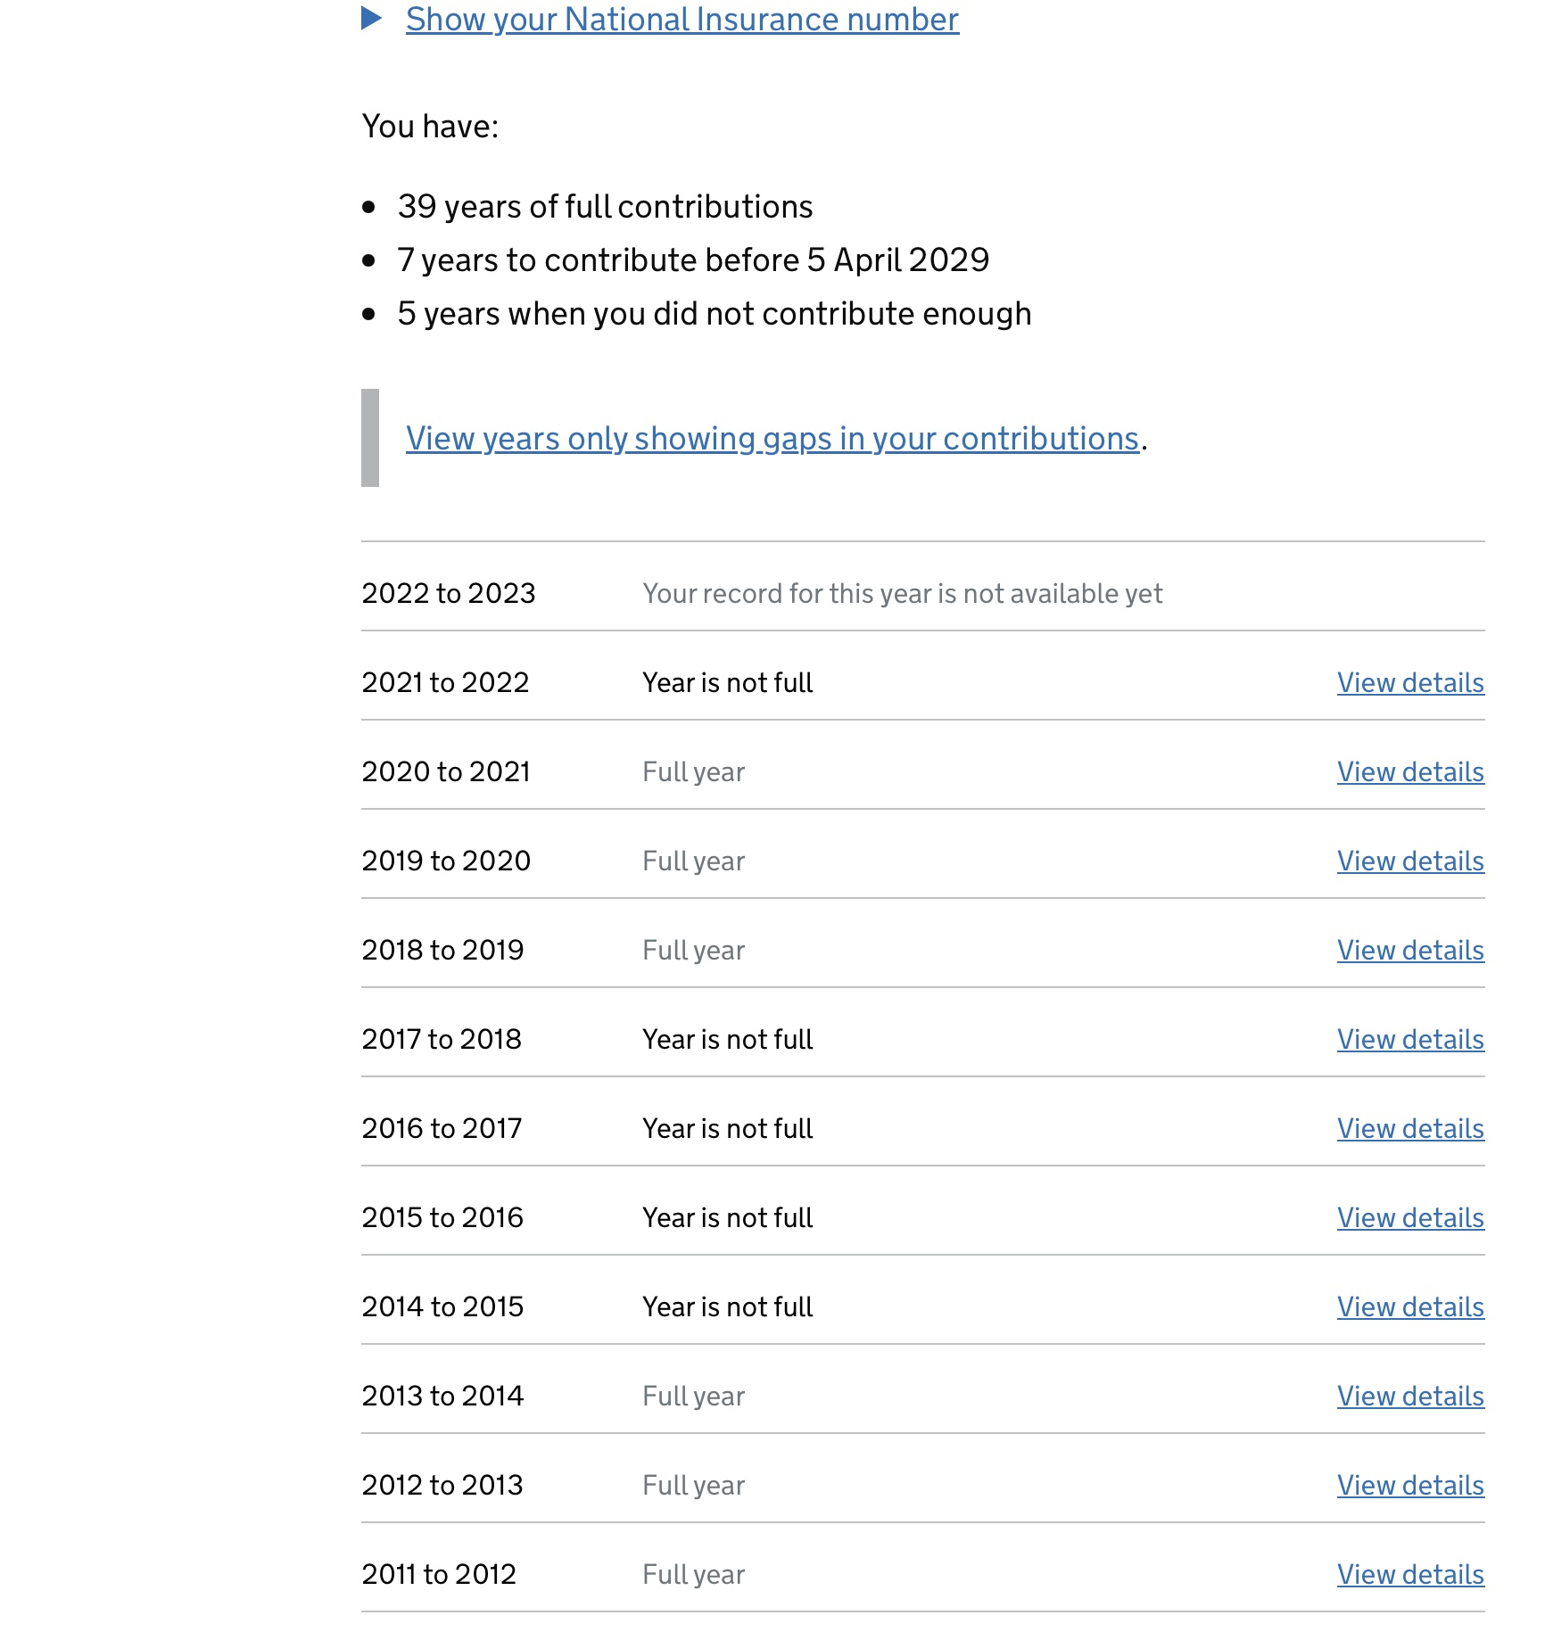The image size is (1545, 1640).
Task: View details for 2011 to 2012
Action: (x=1410, y=1575)
